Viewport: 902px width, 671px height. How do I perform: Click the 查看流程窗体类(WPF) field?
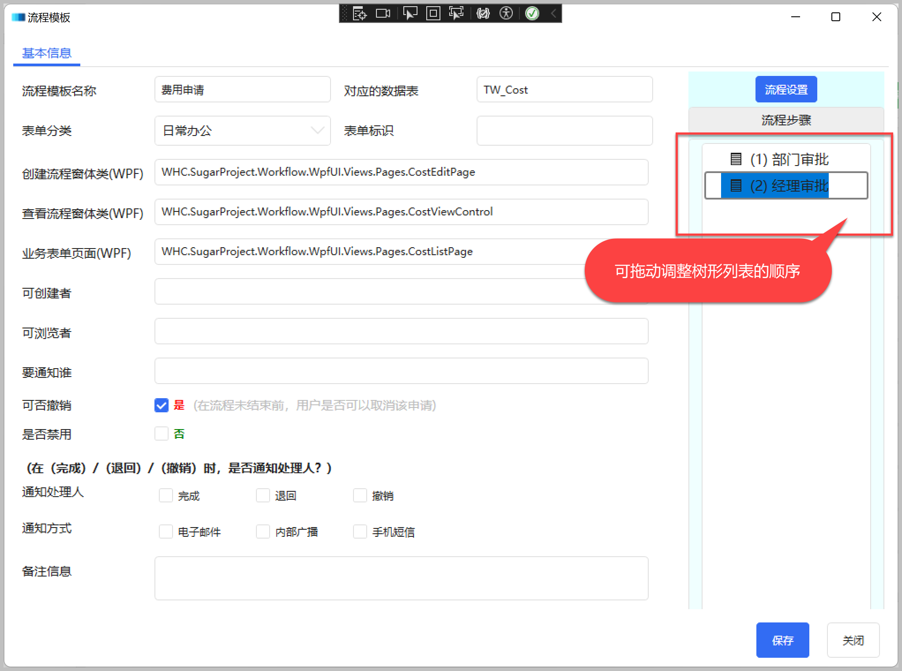point(401,212)
